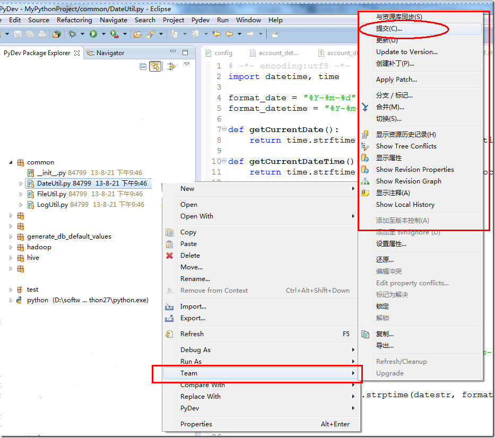This screenshot has height=438, width=495.
Task: Click the Show Revision Graph icon
Action: (365, 181)
